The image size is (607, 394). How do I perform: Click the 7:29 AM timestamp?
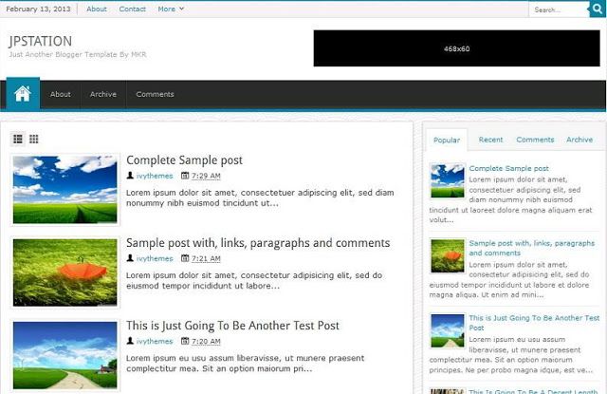click(x=206, y=176)
